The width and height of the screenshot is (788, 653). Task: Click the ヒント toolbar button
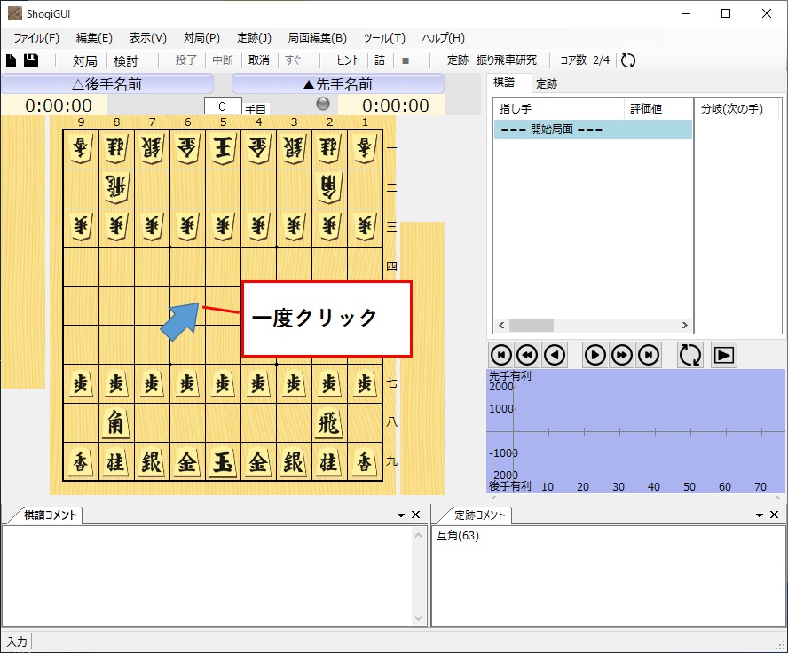tap(348, 60)
